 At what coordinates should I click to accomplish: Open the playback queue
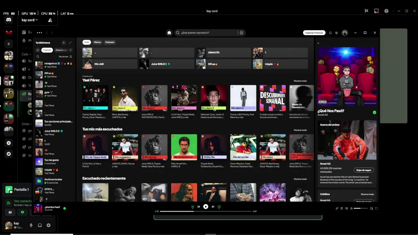(342, 208)
